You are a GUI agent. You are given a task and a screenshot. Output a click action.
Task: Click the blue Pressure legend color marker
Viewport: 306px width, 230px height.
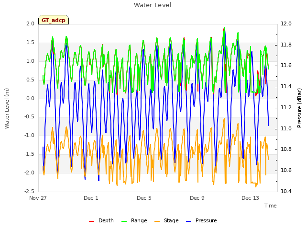point(189,221)
